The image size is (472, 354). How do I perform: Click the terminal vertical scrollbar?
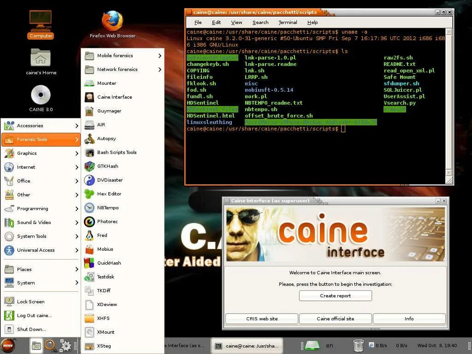pos(449,102)
